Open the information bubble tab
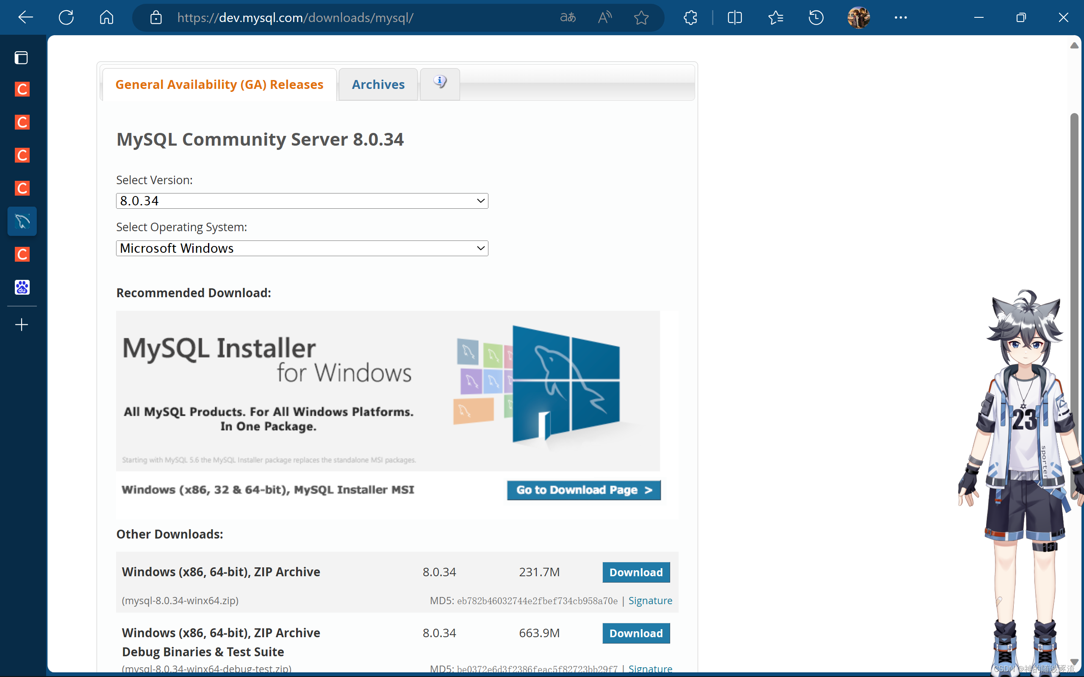The image size is (1084, 677). 440,83
